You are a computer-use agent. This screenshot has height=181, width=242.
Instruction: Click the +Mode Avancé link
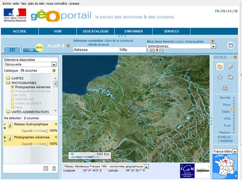click(x=98, y=44)
